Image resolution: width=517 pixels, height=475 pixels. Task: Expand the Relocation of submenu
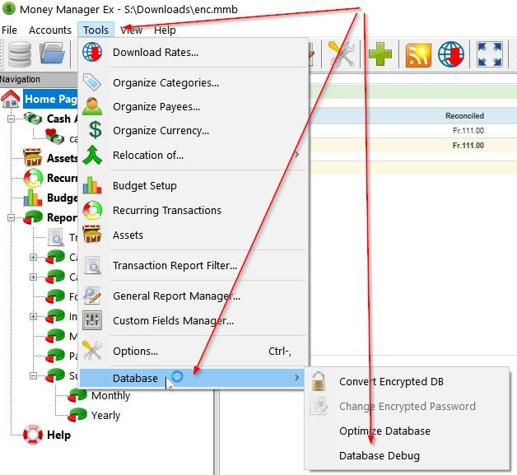pyautogui.click(x=148, y=155)
